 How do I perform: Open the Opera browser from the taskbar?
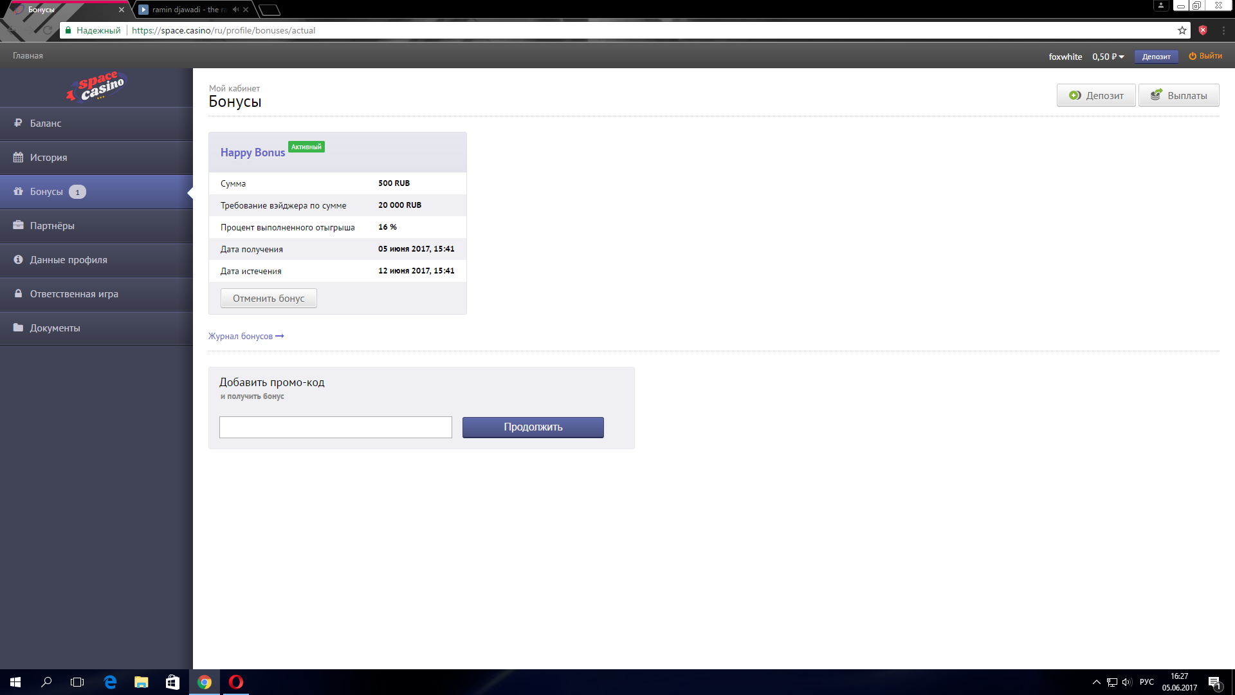tap(236, 682)
